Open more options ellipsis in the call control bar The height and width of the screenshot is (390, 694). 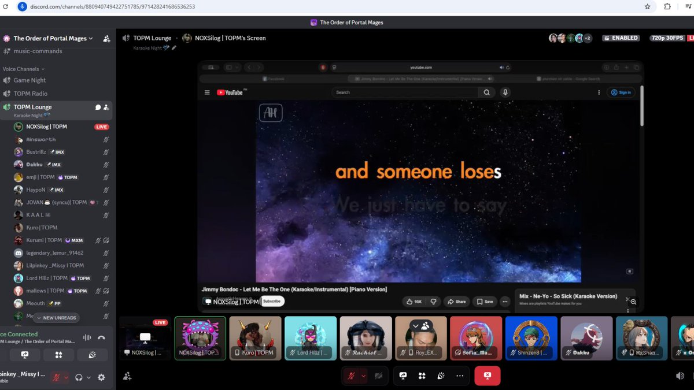460,376
